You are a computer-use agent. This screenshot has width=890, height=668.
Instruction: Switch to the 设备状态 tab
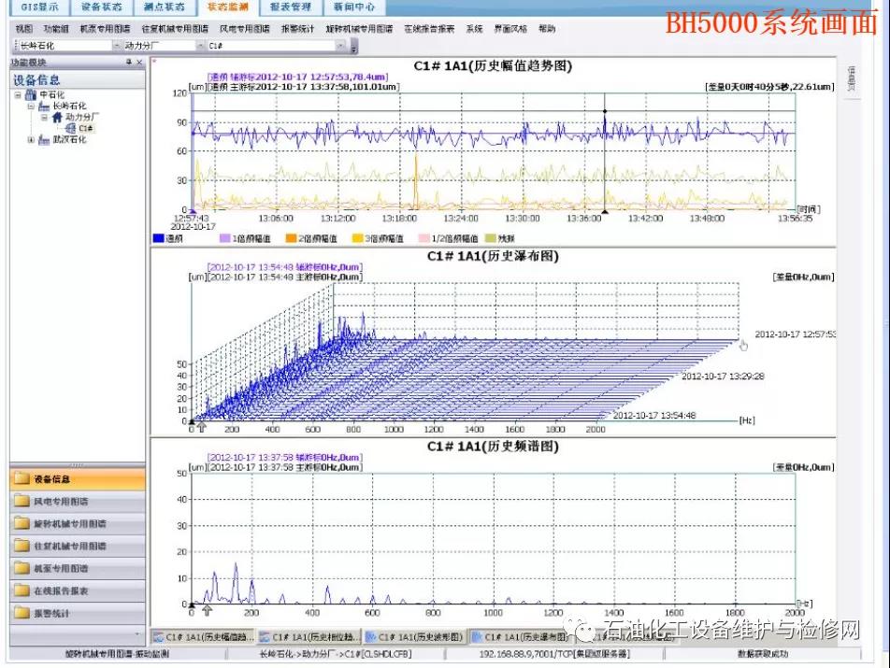101,7
